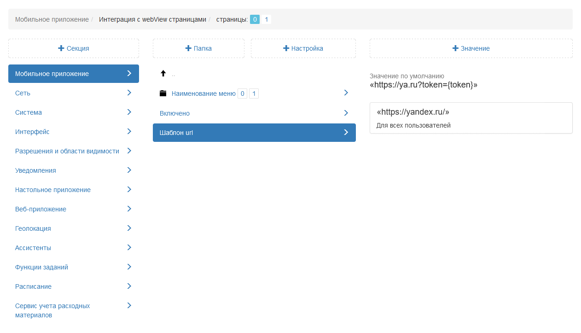The image size is (581, 333).
Task: Click plus icon on Настройка button
Action: point(286,48)
